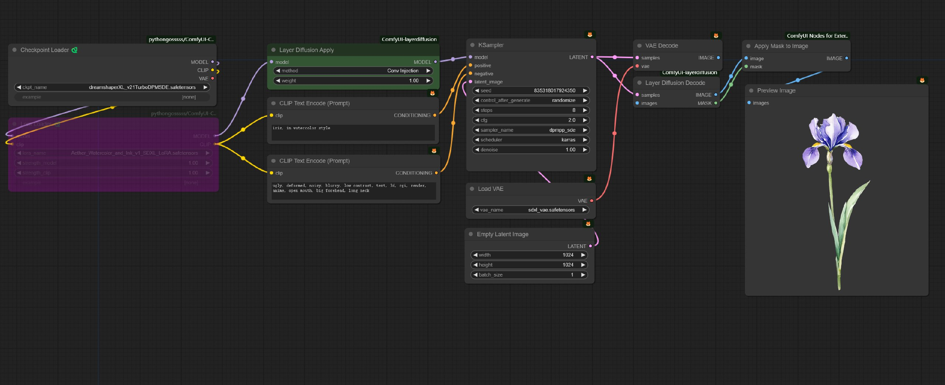Collapse the Layer Diffusion Decode node via title dot
The width and height of the screenshot is (945, 385).
pyautogui.click(x=639, y=83)
